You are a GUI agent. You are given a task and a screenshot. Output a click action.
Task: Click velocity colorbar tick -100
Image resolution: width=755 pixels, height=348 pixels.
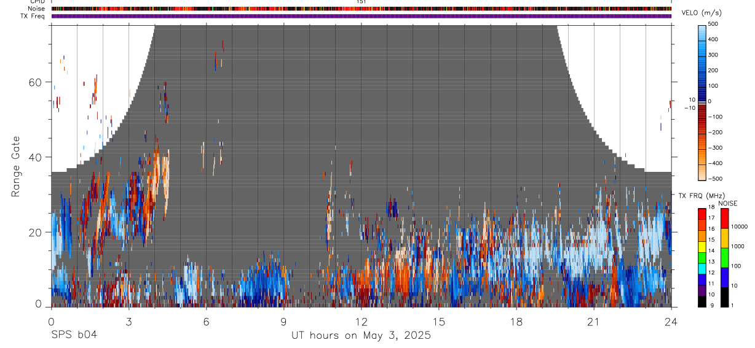click(x=716, y=117)
